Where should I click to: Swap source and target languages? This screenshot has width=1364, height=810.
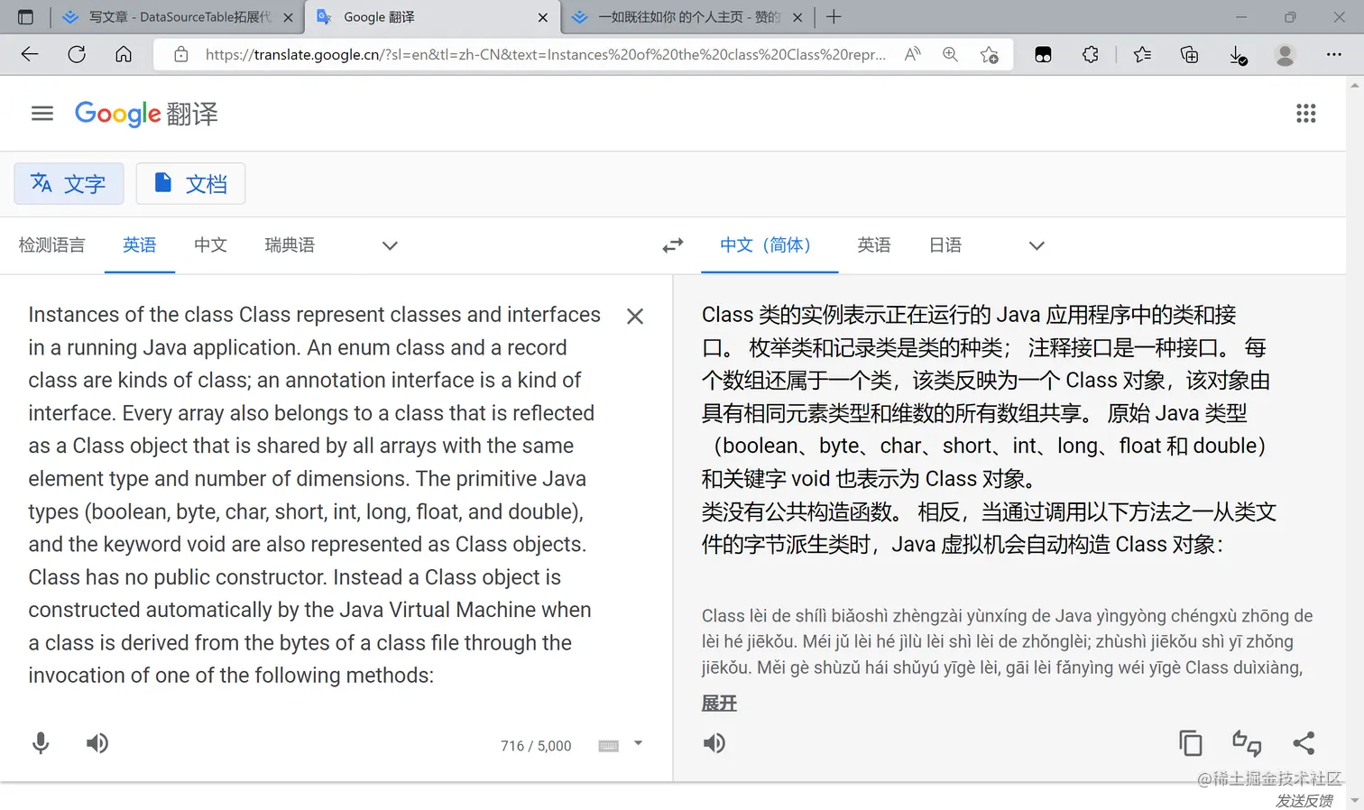click(673, 245)
